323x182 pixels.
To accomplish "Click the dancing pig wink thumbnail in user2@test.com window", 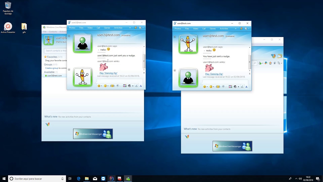I will tap(103, 67).
